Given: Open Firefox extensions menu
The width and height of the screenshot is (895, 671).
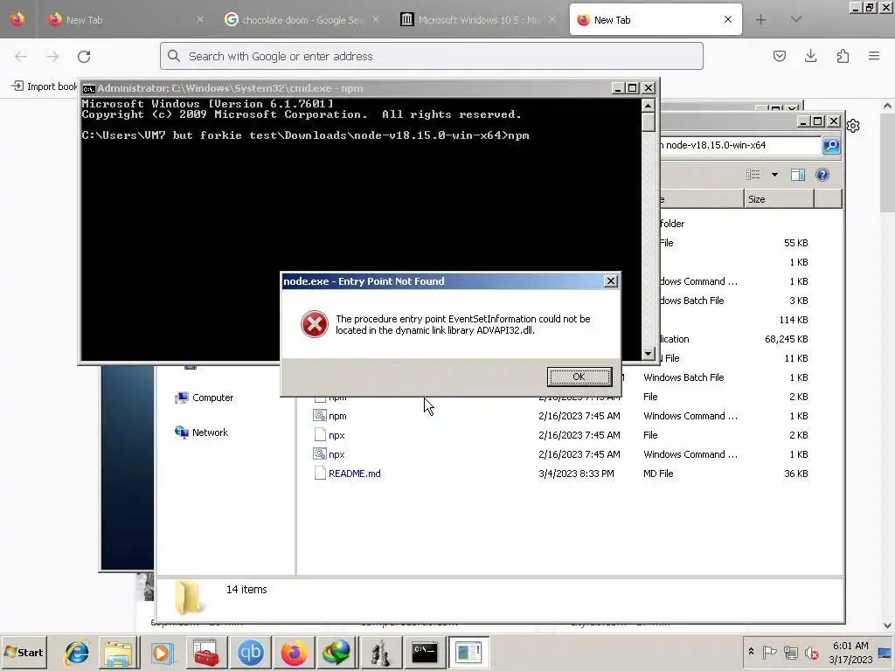Looking at the screenshot, I should click(x=843, y=56).
